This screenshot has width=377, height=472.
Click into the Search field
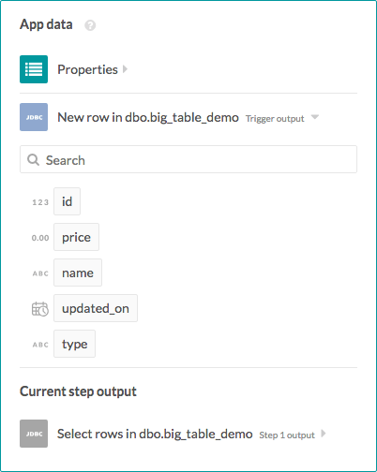coord(188,159)
